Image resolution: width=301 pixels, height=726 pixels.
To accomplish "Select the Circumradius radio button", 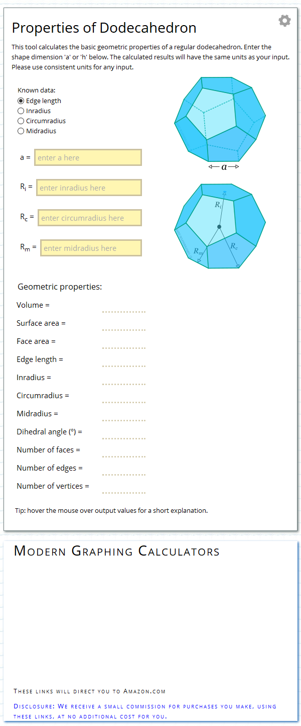I will [x=21, y=121].
